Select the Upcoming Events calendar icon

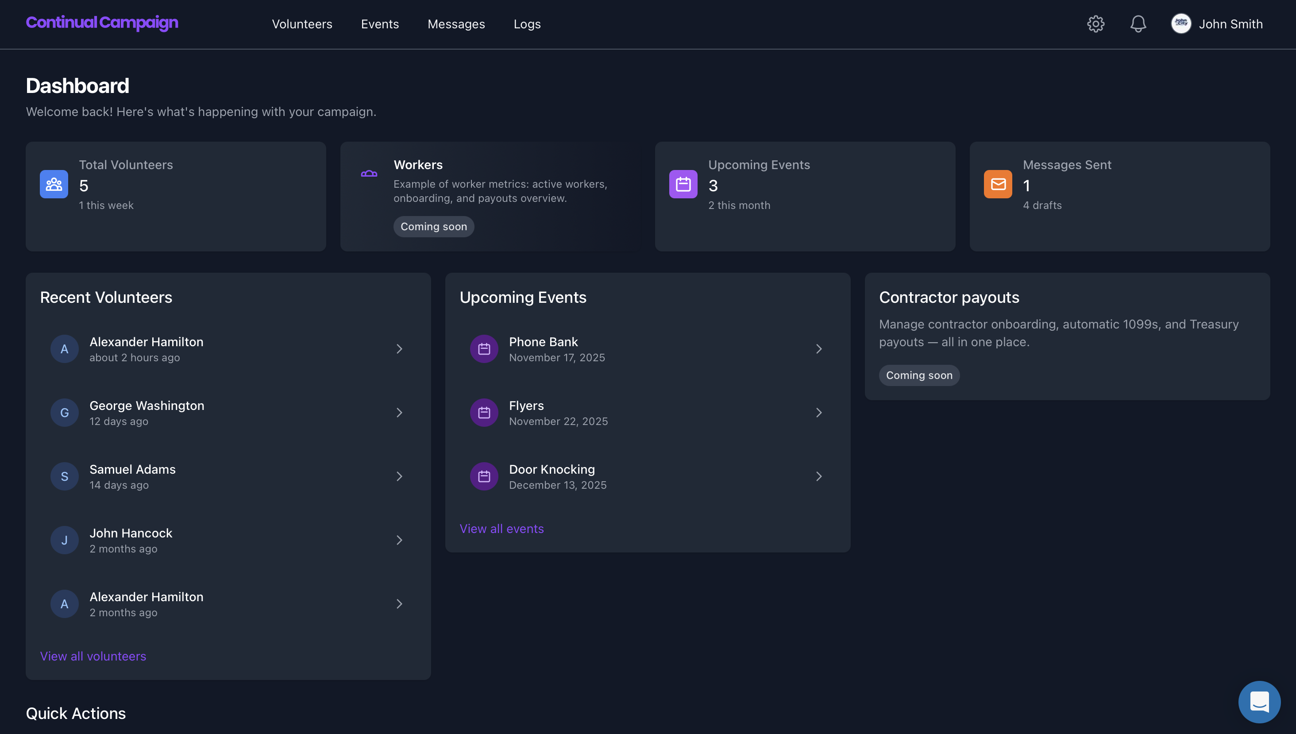click(x=683, y=184)
